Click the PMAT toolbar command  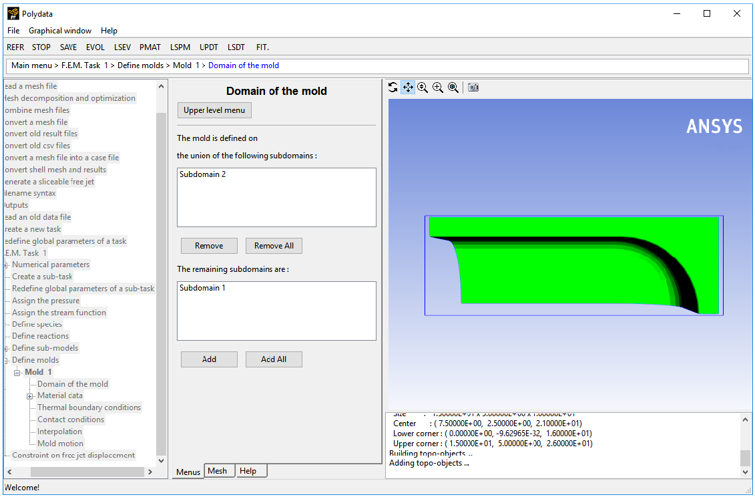coord(150,47)
